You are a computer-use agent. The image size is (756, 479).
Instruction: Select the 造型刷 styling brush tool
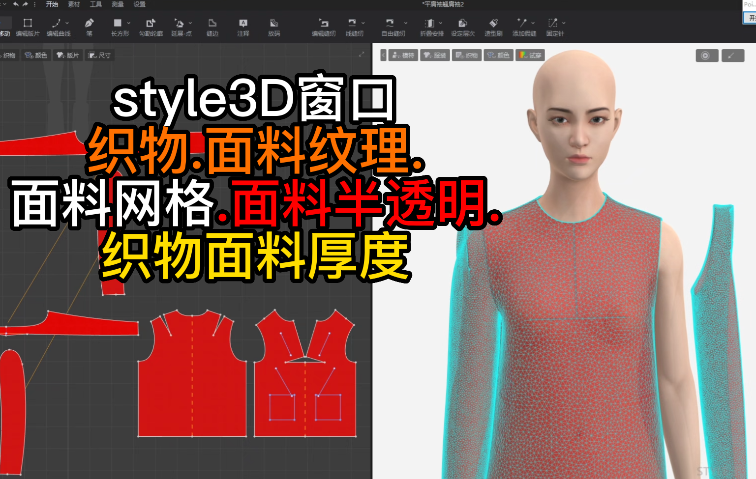click(x=493, y=27)
